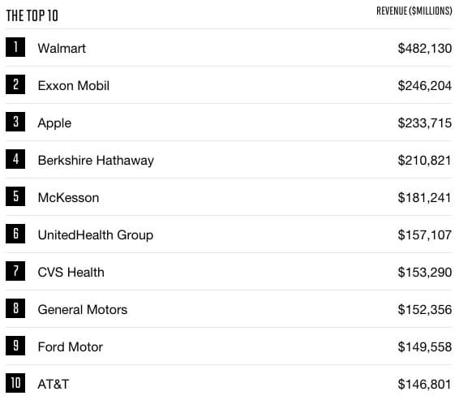Select the General Motors company name
Viewport: 459px width, 400px height.
point(83,309)
